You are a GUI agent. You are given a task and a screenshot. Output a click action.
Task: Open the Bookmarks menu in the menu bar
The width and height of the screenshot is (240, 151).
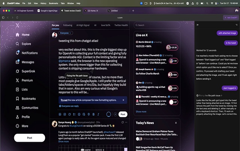[53, 3]
